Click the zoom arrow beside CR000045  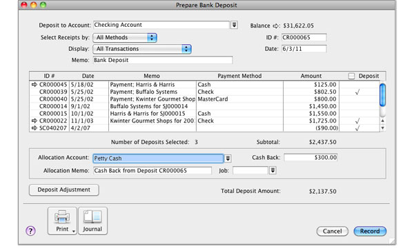pos(34,85)
